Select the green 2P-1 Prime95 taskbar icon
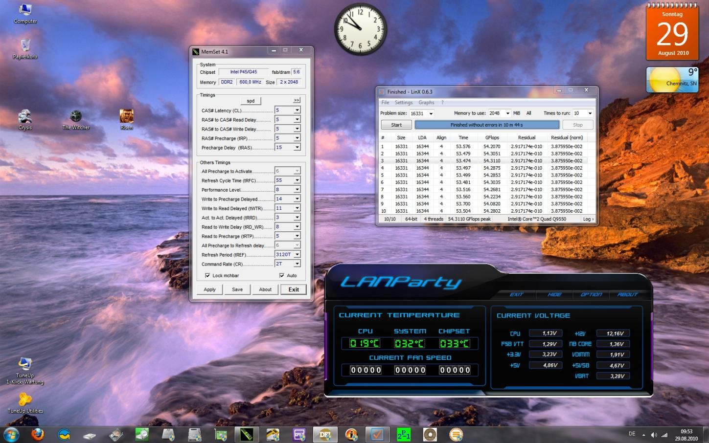The height and width of the screenshot is (443, 709). tap(404, 434)
